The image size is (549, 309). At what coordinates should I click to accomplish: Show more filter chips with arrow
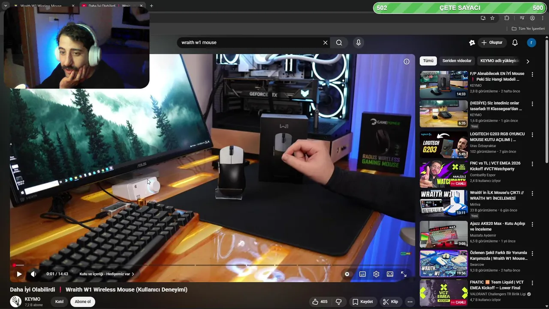click(528, 61)
